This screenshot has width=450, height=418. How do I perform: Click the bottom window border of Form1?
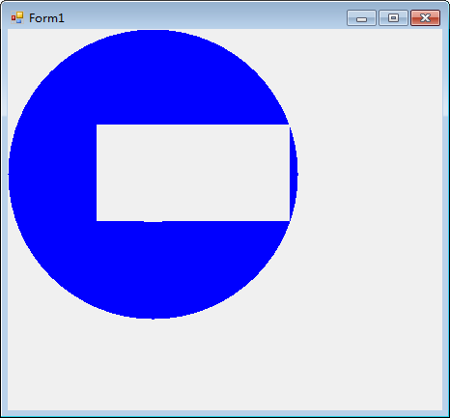pyautogui.click(x=225, y=413)
